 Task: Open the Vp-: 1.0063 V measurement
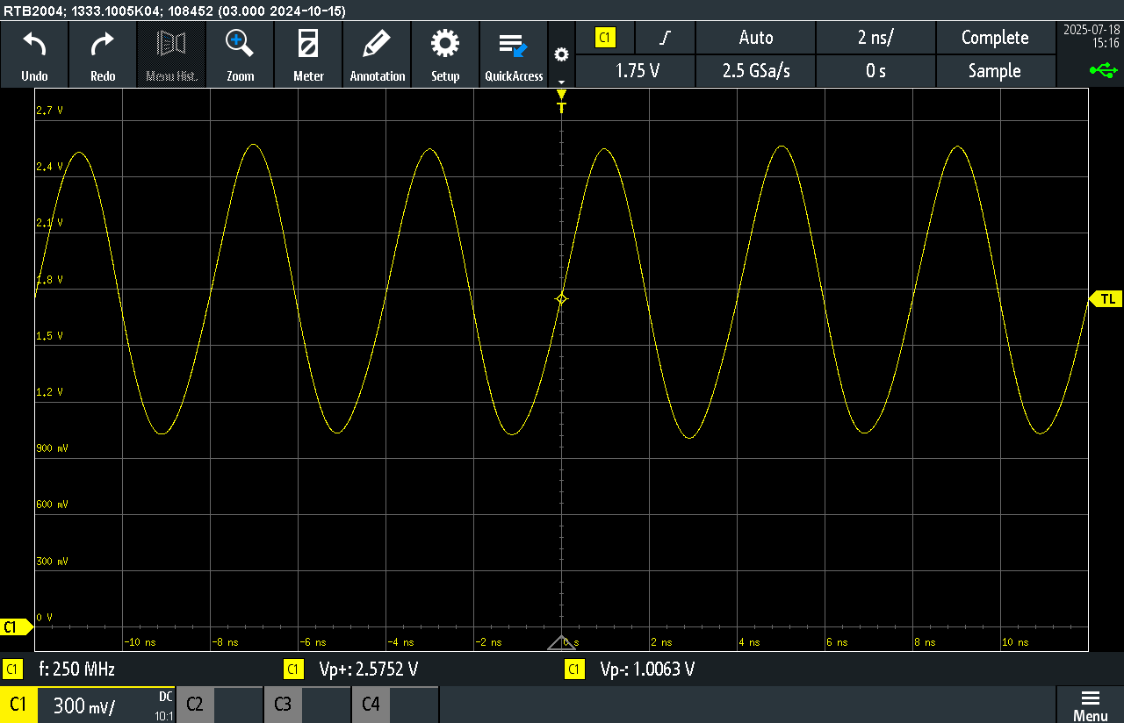click(647, 669)
